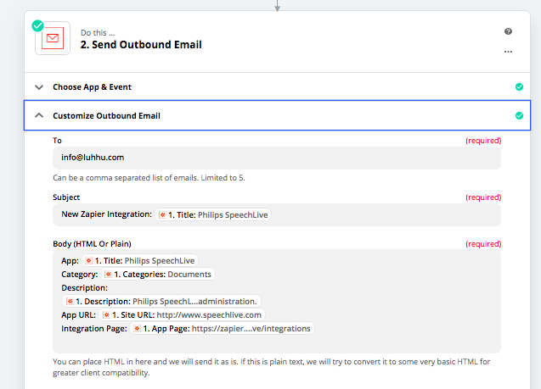Viewport: 541px width, 389px height.
Task: Click the To email input field
Action: pos(276,158)
